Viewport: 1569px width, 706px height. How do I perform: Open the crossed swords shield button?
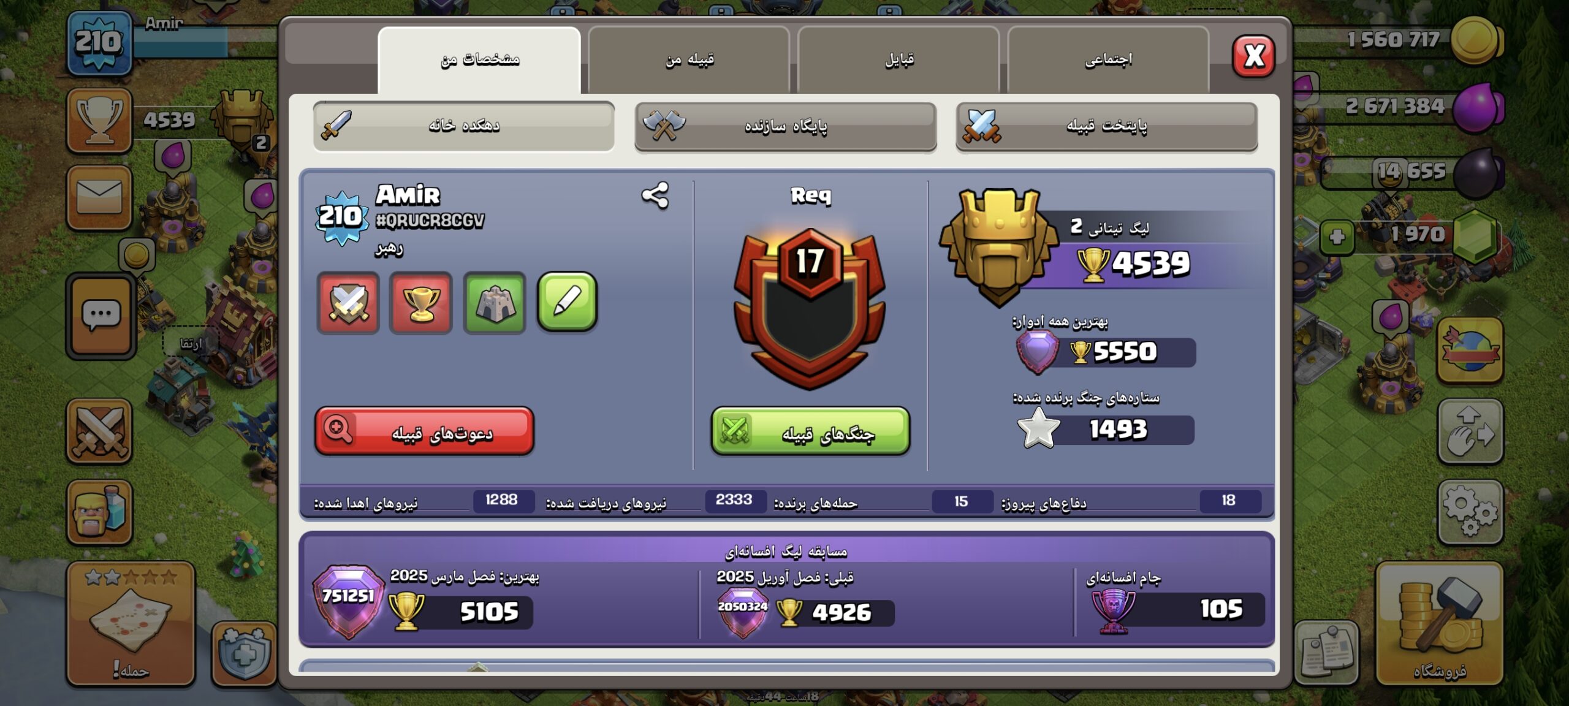348,303
